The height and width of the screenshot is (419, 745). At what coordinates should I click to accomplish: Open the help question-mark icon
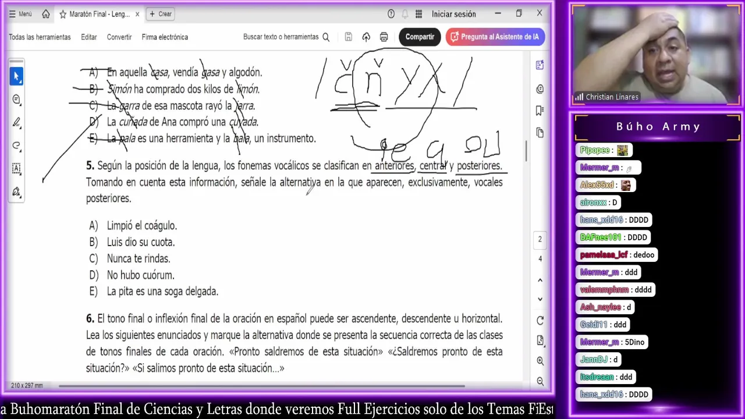391,14
